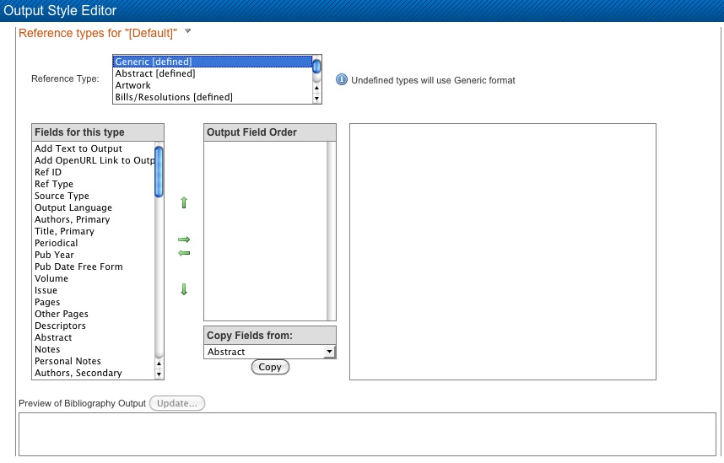Collapse the Reference types section triangle

tap(188, 32)
